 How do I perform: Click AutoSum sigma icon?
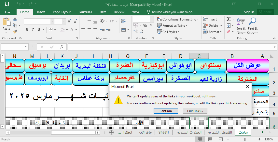tap(229, 19)
